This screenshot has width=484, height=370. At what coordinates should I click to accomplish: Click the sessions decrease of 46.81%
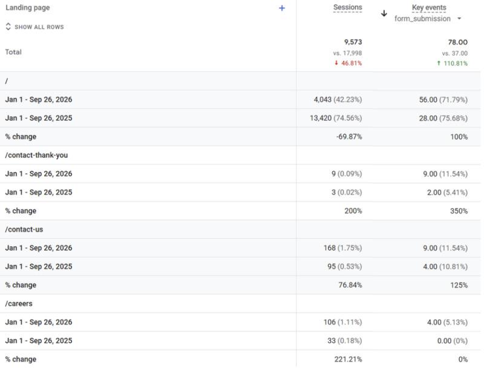348,63
